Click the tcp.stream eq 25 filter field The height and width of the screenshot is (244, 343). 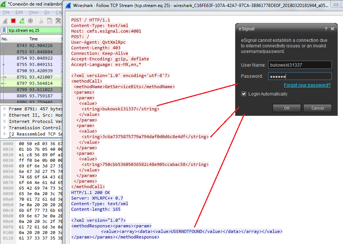pyautogui.click(x=35, y=30)
